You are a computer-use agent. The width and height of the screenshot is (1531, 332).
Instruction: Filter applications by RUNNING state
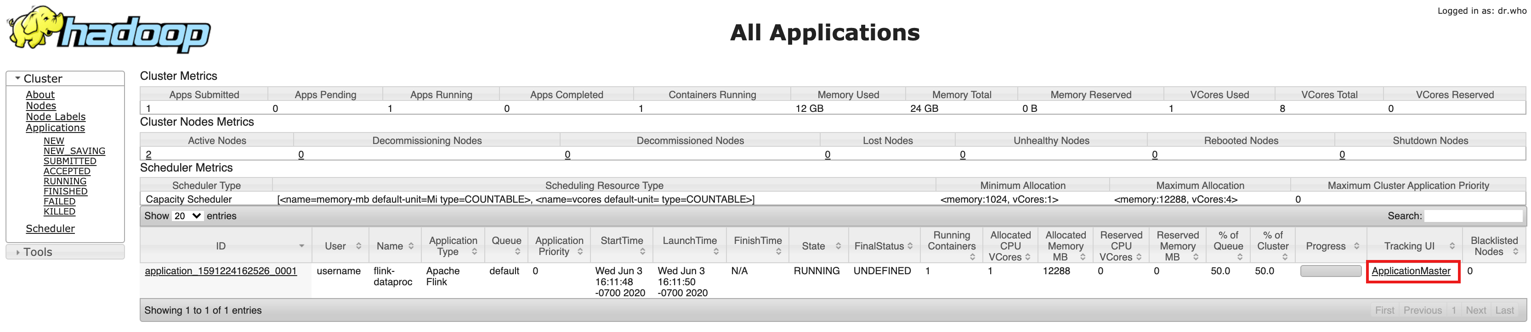click(x=65, y=182)
